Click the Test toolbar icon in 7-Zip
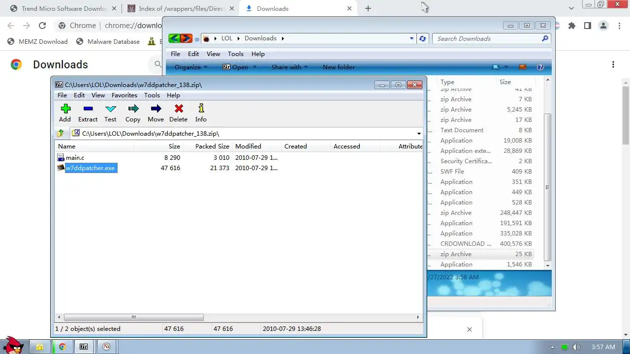This screenshot has height=354, width=630. [x=111, y=109]
